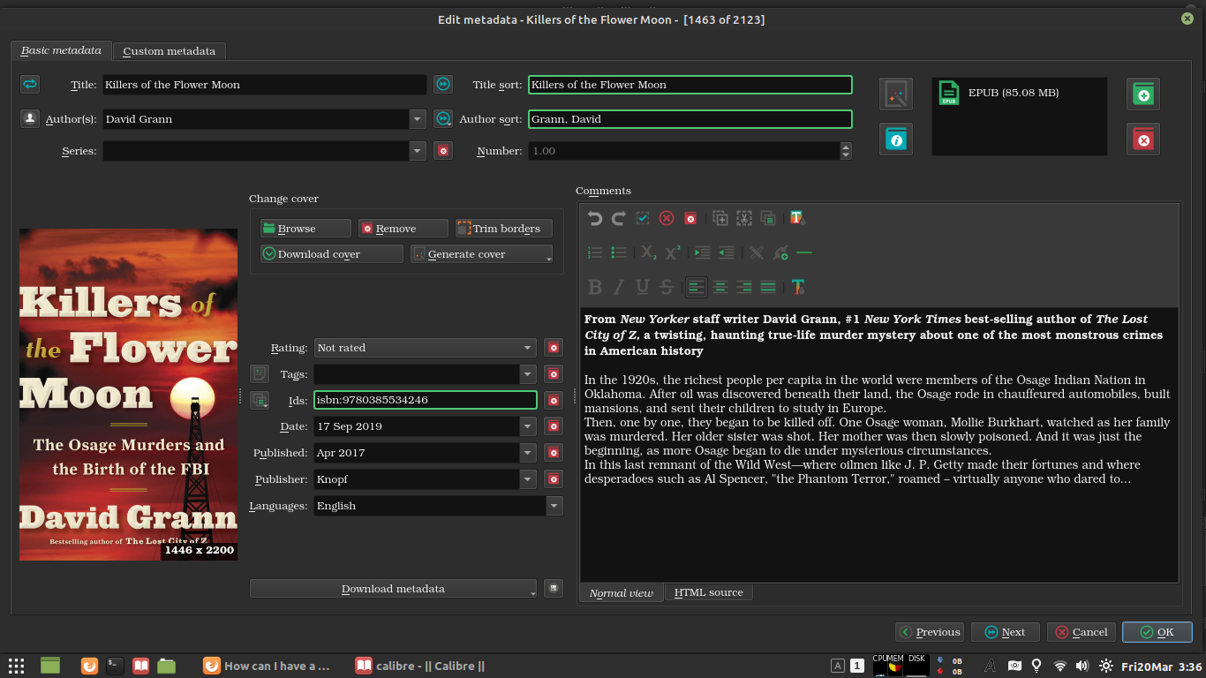
Task: Click the Trim borders button
Action: tap(504, 229)
